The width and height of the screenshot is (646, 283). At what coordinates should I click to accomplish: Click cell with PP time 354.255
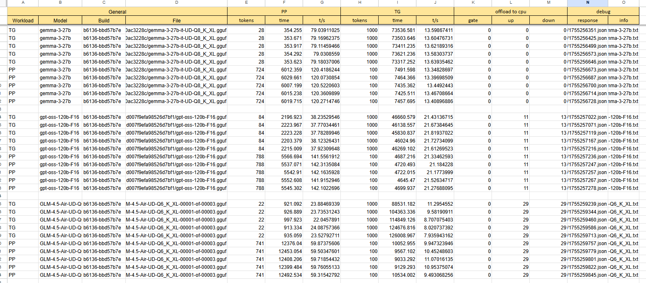(x=284, y=30)
